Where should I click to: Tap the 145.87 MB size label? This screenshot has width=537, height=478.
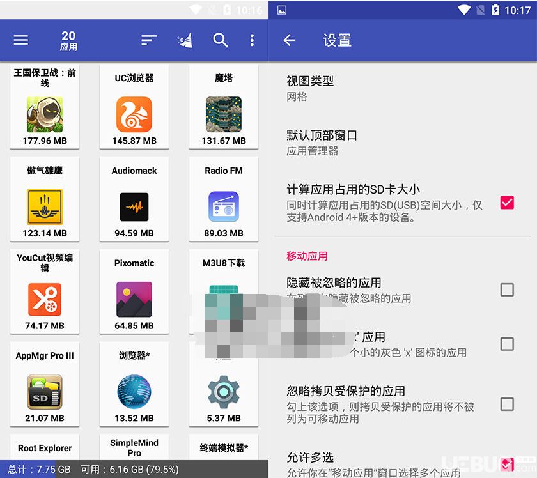pyautogui.click(x=134, y=141)
